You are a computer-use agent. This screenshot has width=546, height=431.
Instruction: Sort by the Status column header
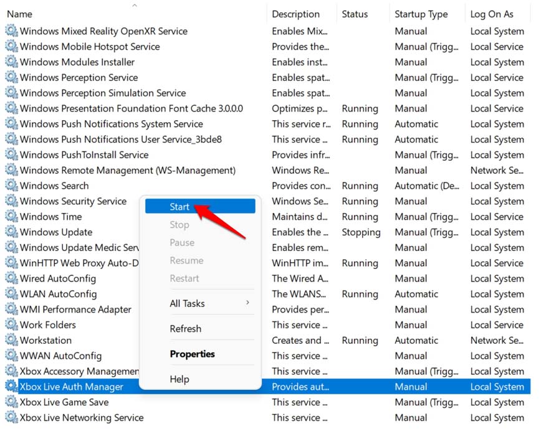[x=355, y=14]
